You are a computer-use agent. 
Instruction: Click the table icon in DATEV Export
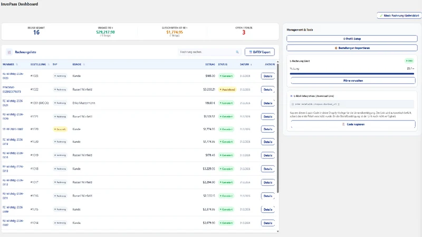(x=251, y=52)
